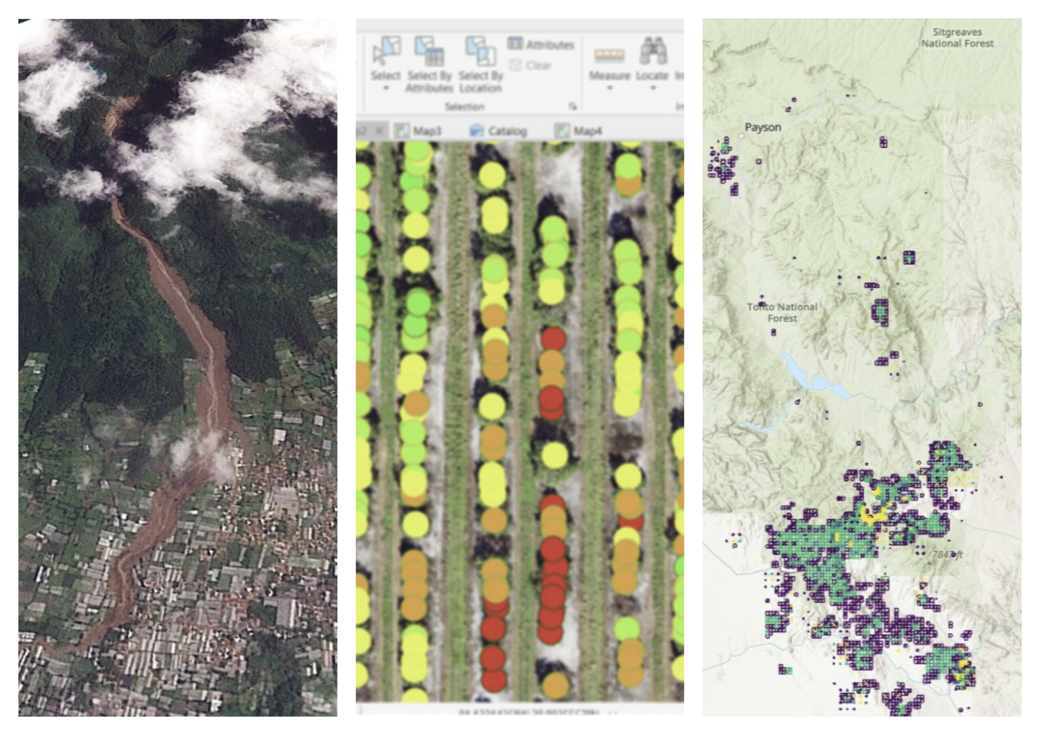Activate the Measure ruler tool
Image resolution: width=1040 pixels, height=735 pixels.
pos(609,55)
